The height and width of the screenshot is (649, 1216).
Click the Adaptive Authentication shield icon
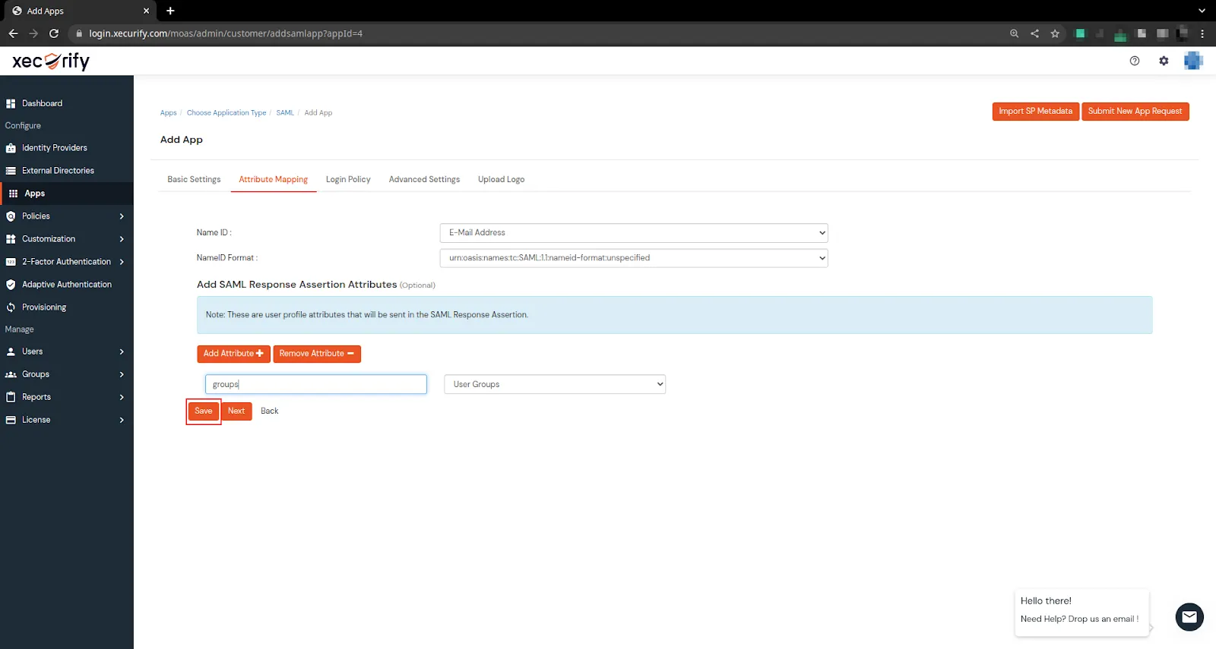(11, 285)
